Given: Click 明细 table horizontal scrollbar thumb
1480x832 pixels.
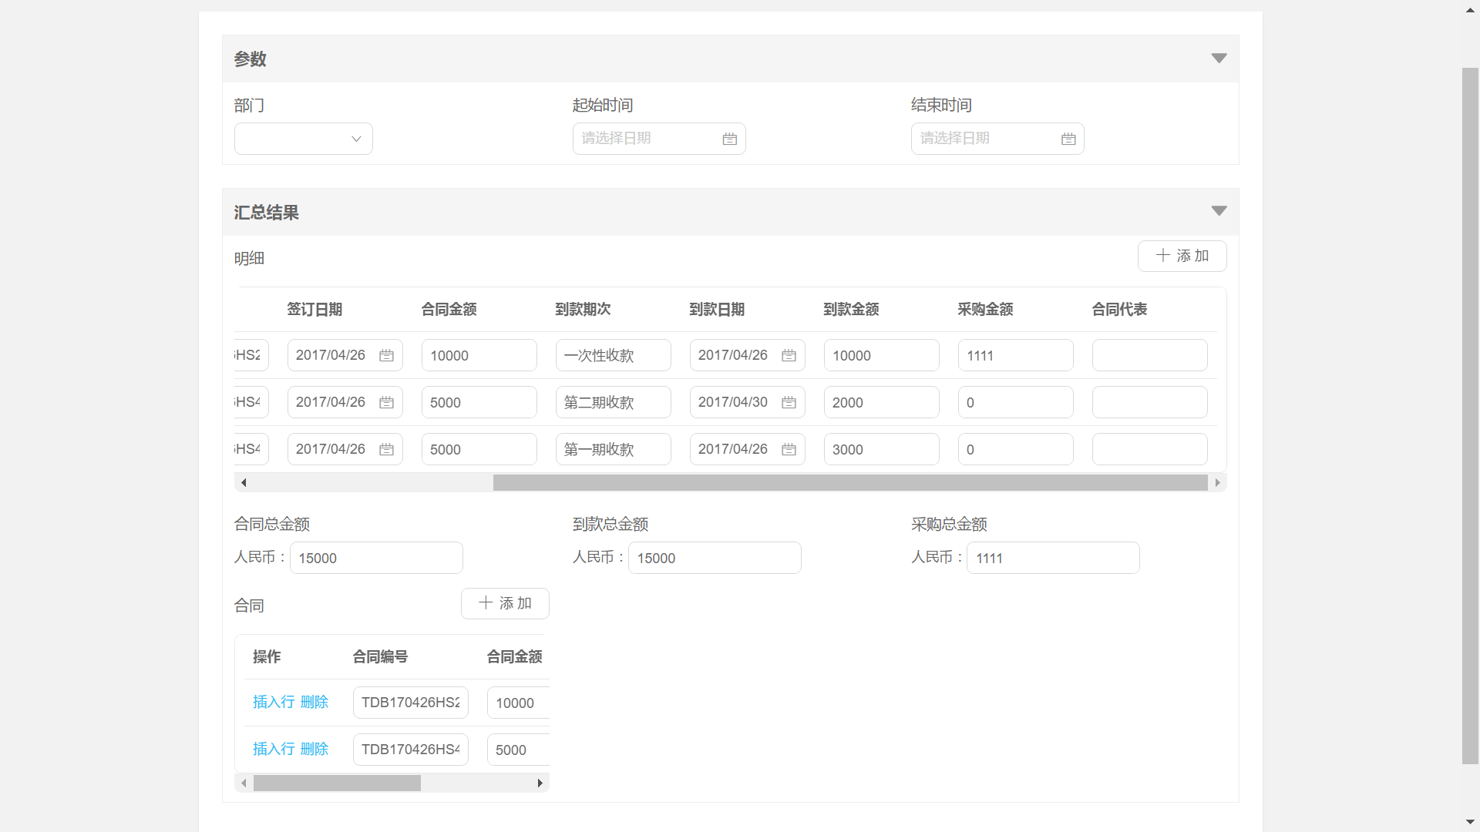Looking at the screenshot, I should point(849,483).
